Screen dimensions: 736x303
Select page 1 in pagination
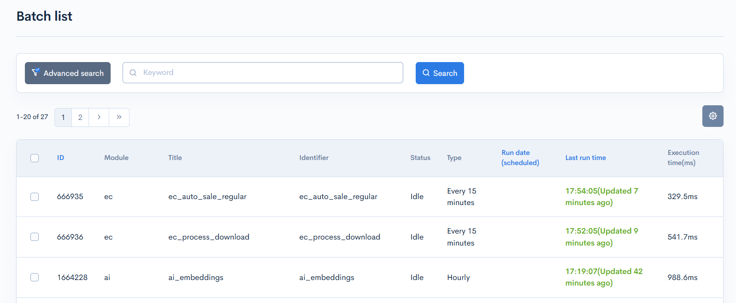[63, 117]
